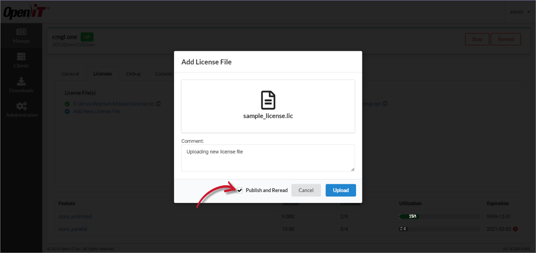This screenshot has height=253, width=536.
Task: Click the 9.000 version value
Action: [288, 217]
